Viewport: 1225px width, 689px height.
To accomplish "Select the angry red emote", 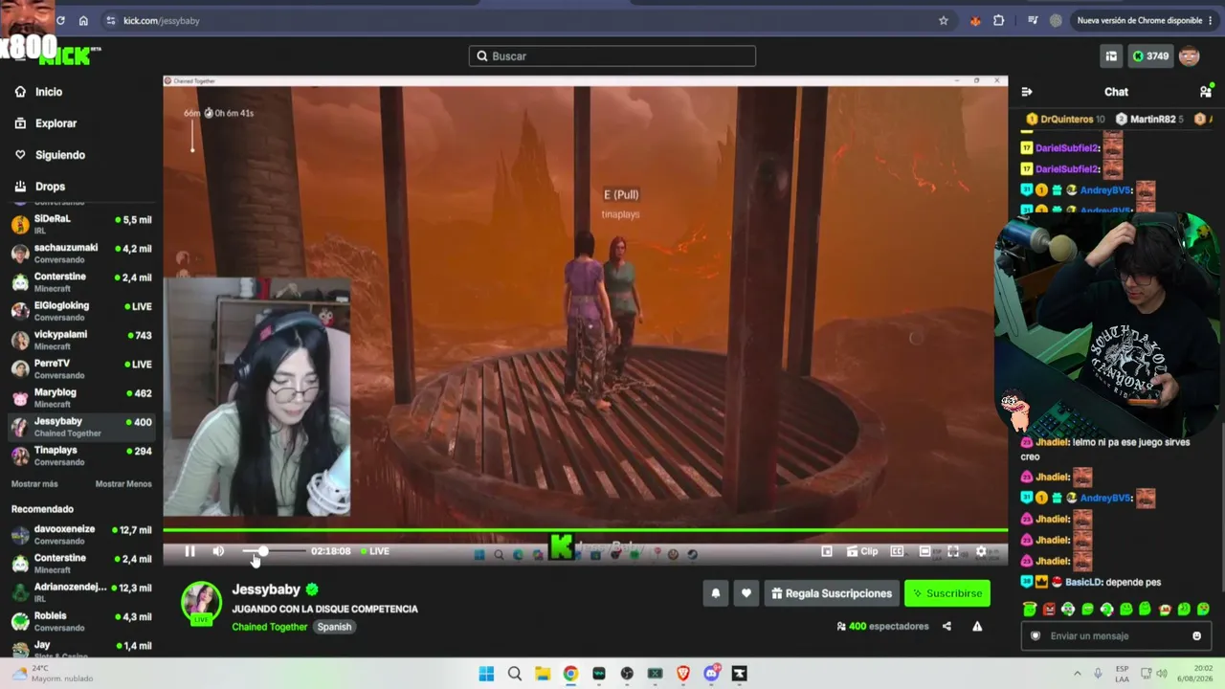I will click(1049, 610).
